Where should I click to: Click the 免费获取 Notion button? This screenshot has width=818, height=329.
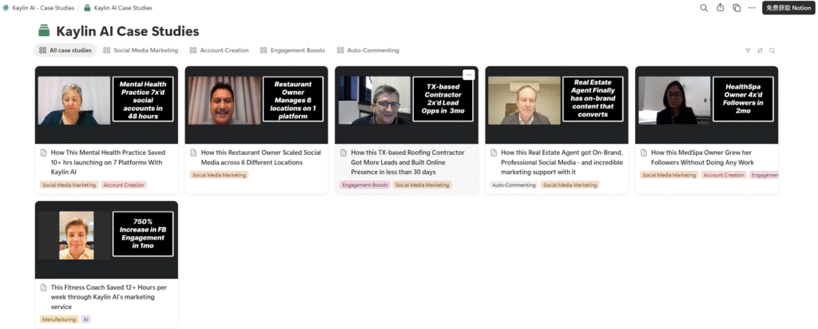point(788,7)
